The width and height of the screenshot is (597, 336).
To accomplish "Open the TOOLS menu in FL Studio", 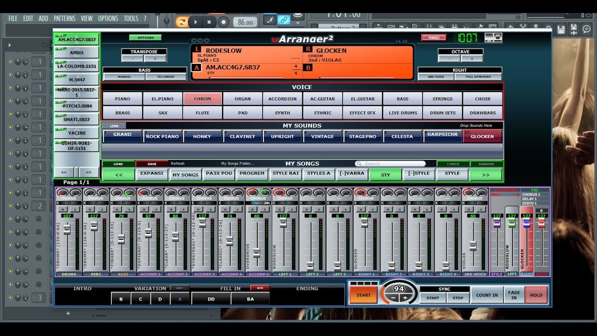I will click(131, 19).
